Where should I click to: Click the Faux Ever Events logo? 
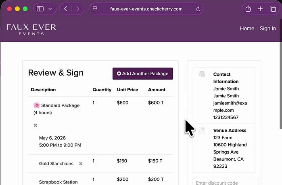31,29
